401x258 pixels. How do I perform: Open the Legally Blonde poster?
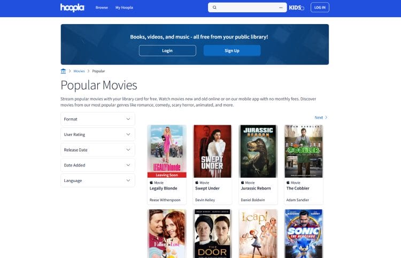167,151
